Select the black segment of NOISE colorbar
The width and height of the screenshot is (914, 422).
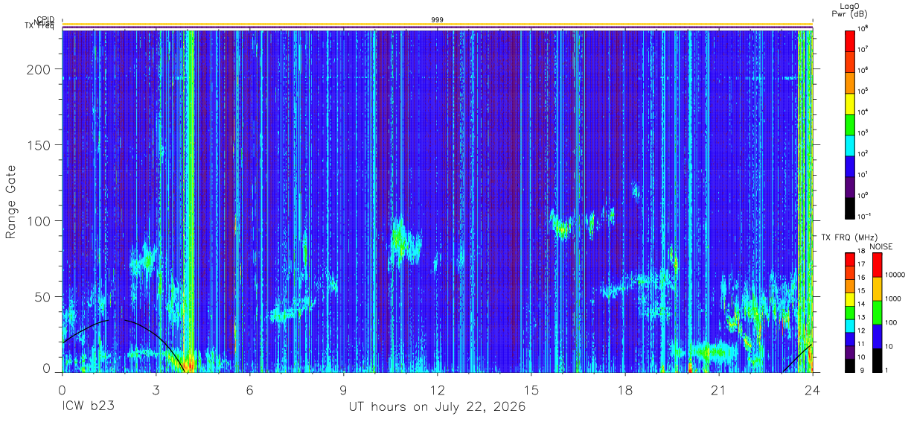877,359
